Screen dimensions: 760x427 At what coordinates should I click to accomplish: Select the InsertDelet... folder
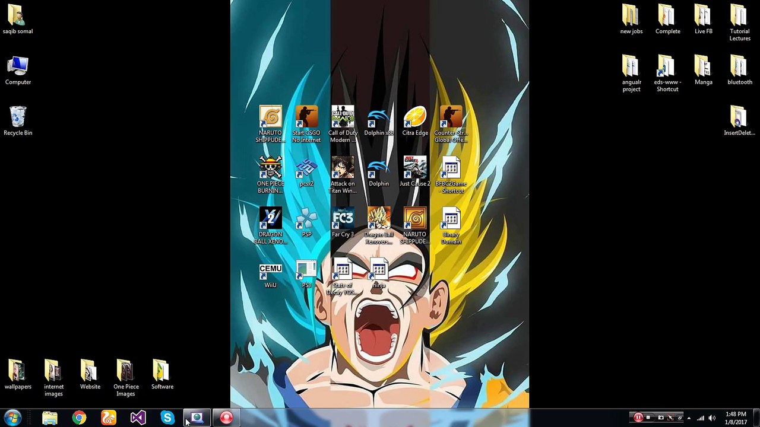coord(739,121)
